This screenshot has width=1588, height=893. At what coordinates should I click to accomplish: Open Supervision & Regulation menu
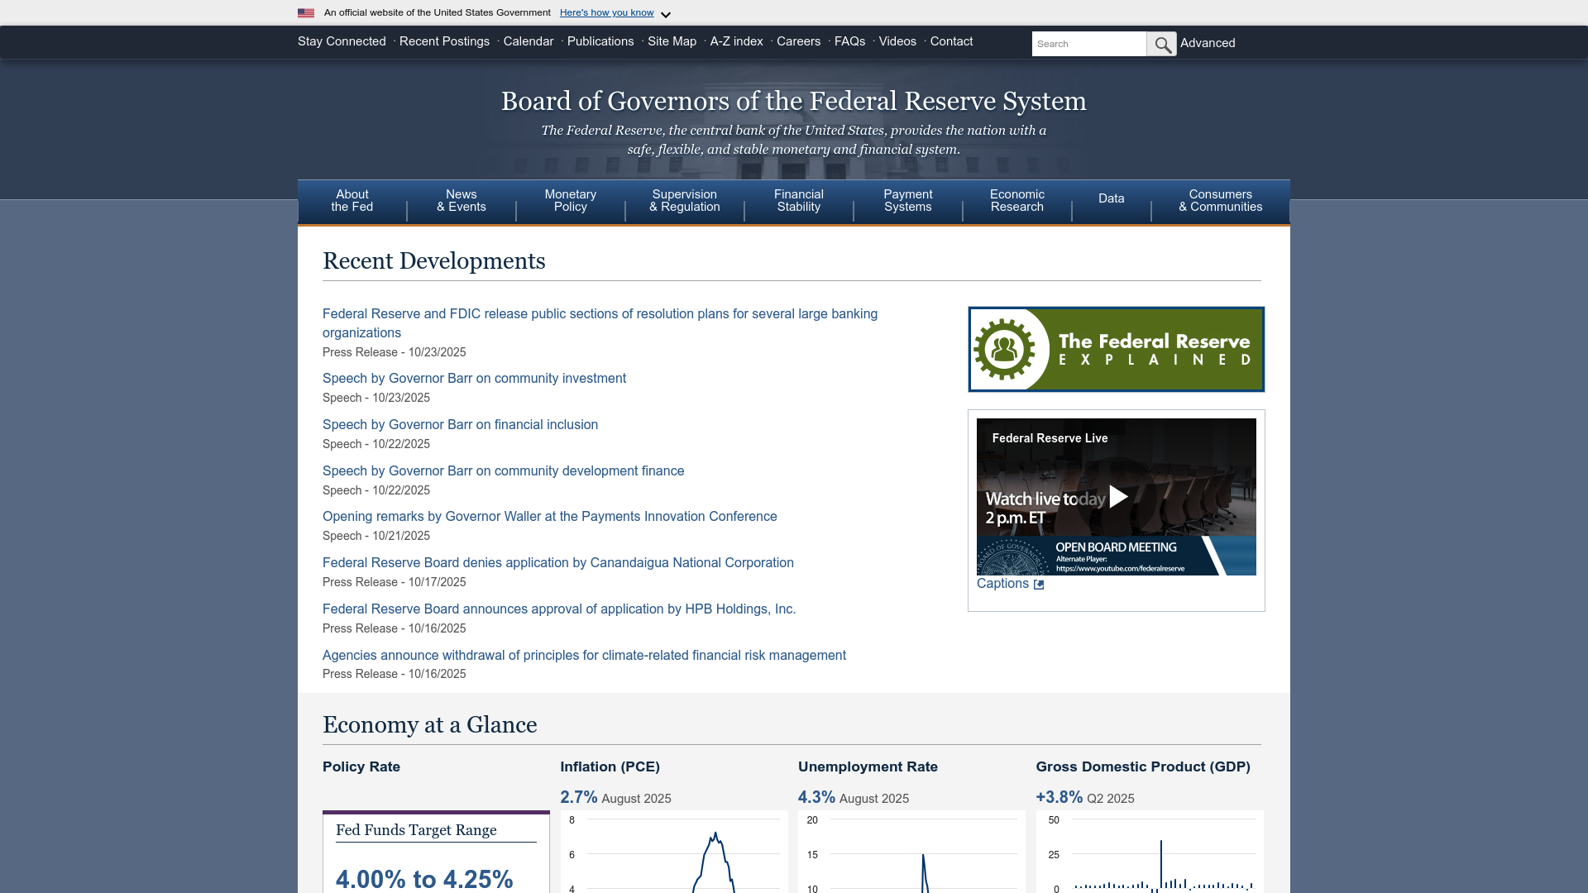[x=685, y=201]
